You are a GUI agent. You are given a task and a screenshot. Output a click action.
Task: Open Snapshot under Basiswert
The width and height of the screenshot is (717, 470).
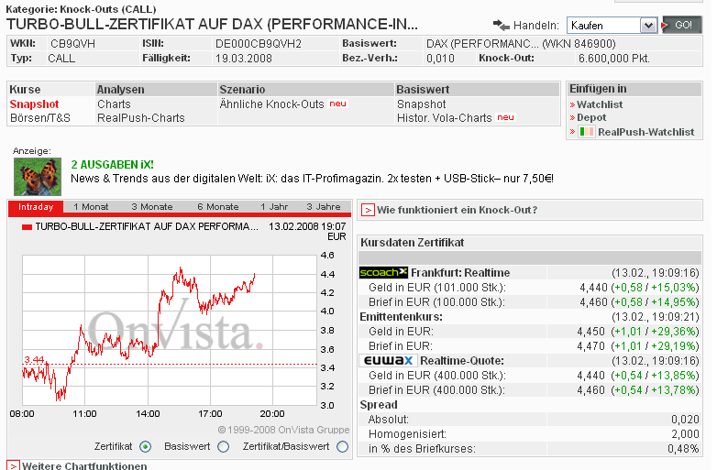(x=421, y=104)
